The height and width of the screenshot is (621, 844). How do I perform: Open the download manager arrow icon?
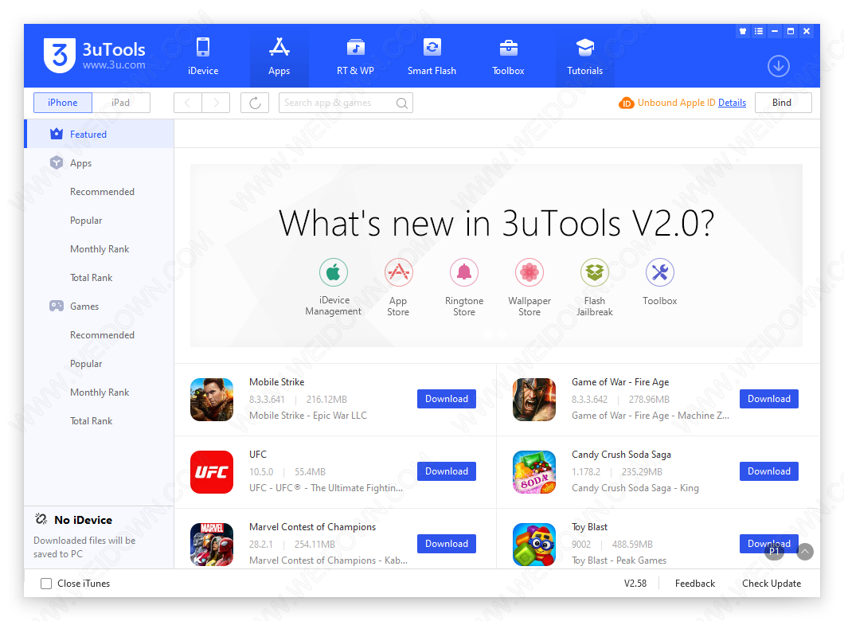(x=779, y=66)
